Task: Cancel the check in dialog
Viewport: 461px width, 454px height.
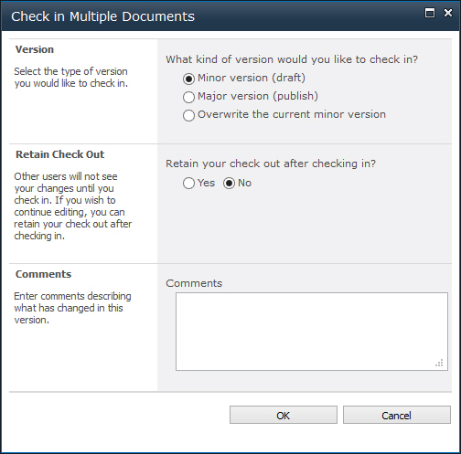Action: click(x=397, y=415)
